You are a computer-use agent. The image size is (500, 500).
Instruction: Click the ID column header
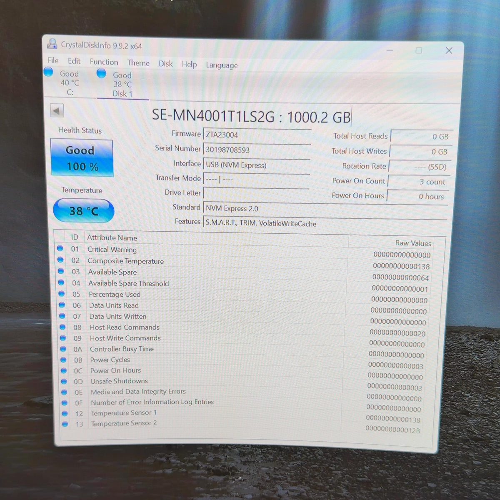75,237
